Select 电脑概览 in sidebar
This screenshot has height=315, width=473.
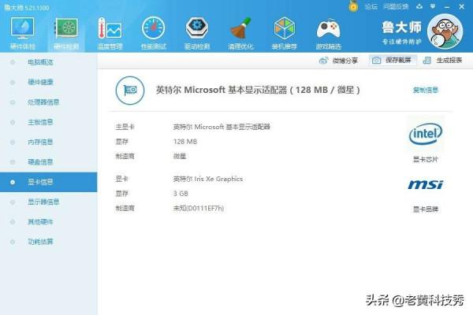[40, 61]
